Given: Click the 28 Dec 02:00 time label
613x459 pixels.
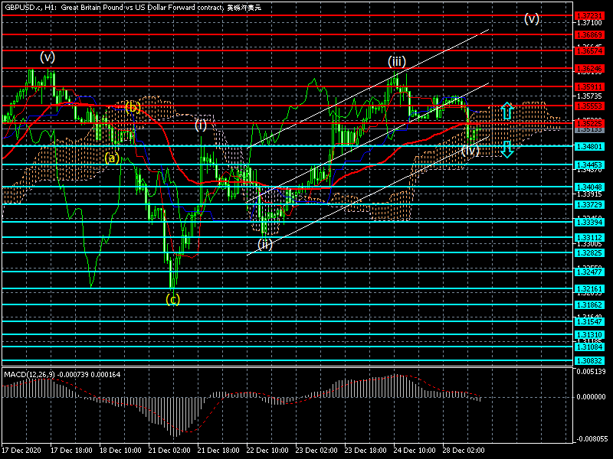Looking at the screenshot, I should pyautogui.click(x=464, y=450).
